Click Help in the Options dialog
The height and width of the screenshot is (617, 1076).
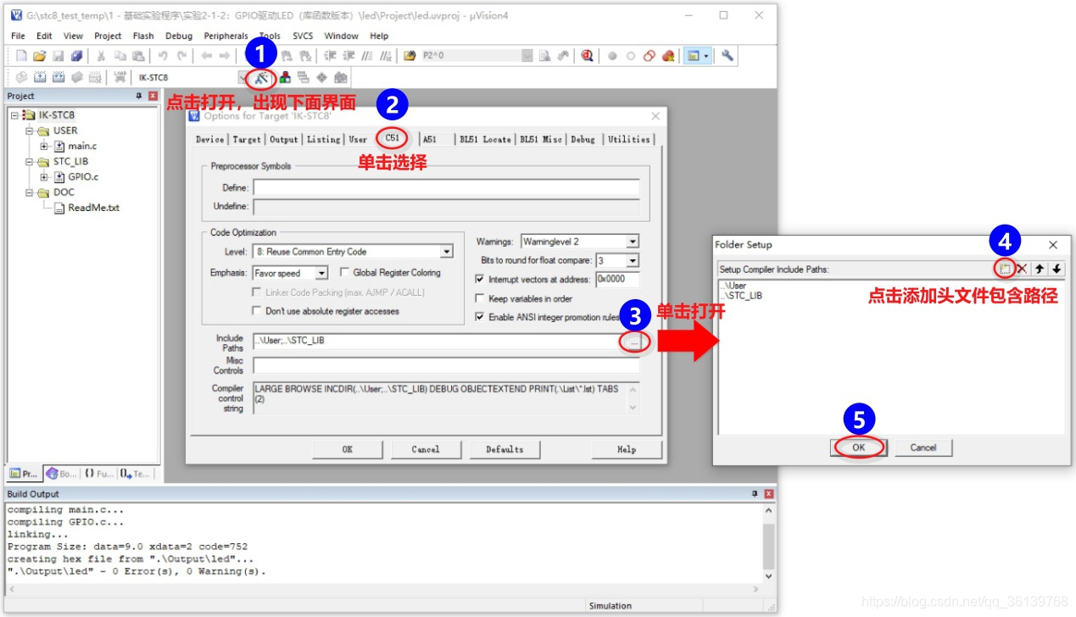[627, 449]
